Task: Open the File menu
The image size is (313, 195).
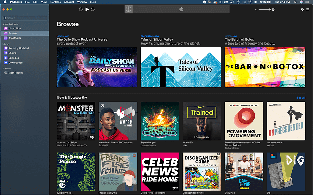Action: point(28,2)
